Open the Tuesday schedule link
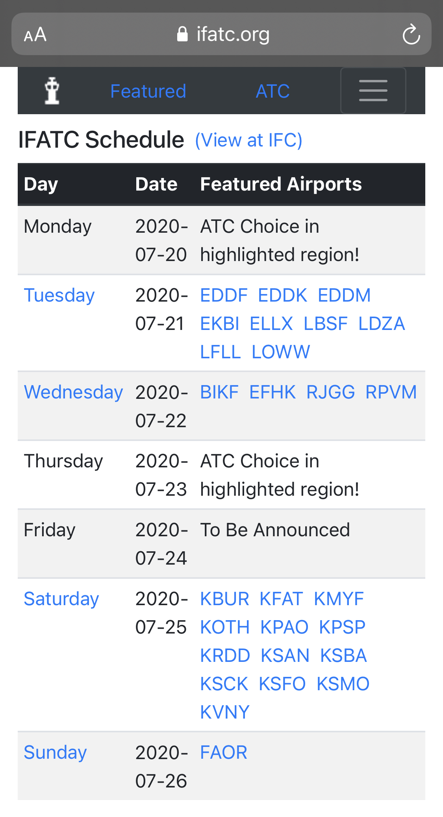 click(x=59, y=295)
